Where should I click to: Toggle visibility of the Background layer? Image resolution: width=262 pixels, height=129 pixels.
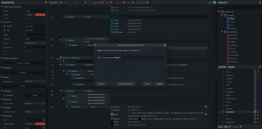point(258,122)
